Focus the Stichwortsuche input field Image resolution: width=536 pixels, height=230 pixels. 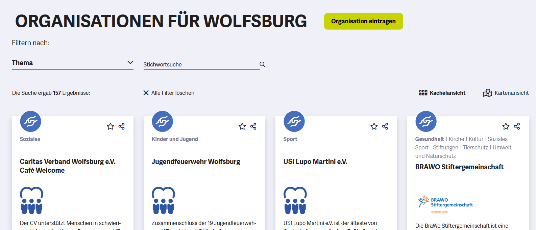point(199,64)
